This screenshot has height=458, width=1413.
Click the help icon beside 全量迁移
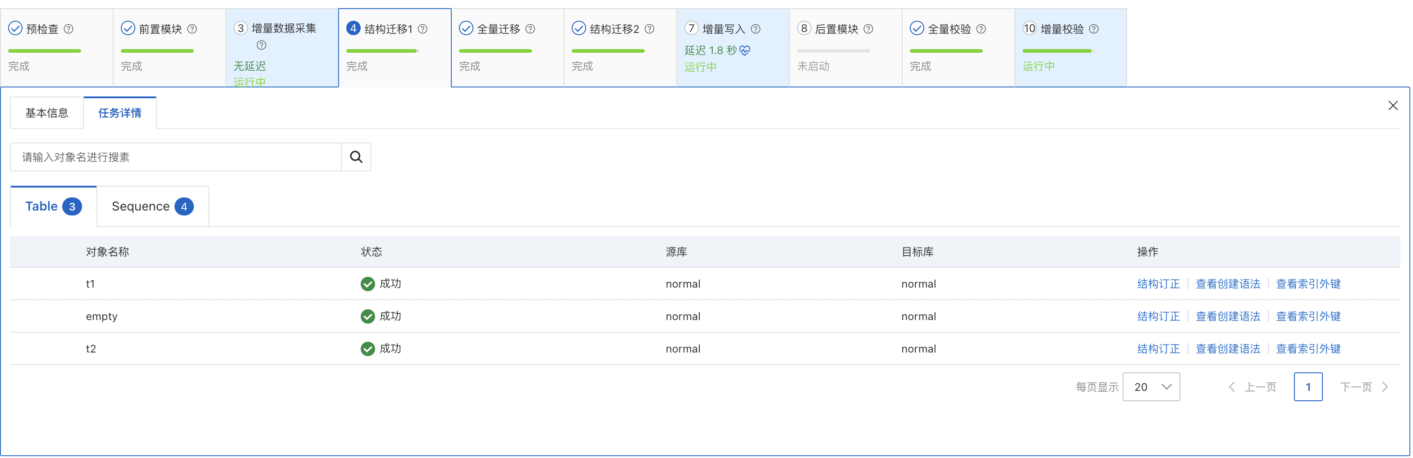point(530,29)
